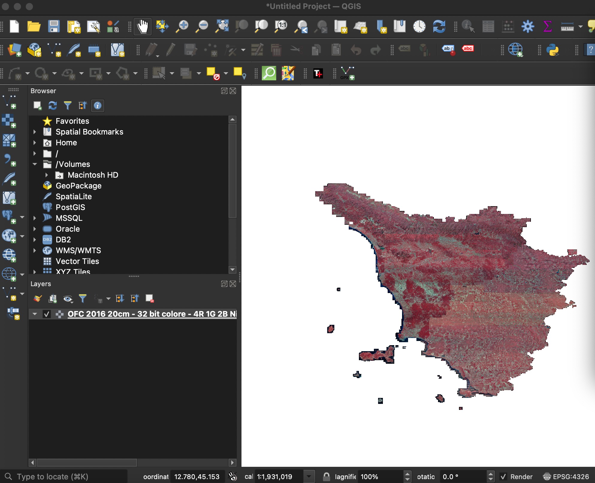Expand the Spatial Bookmarks tree item

(35, 132)
